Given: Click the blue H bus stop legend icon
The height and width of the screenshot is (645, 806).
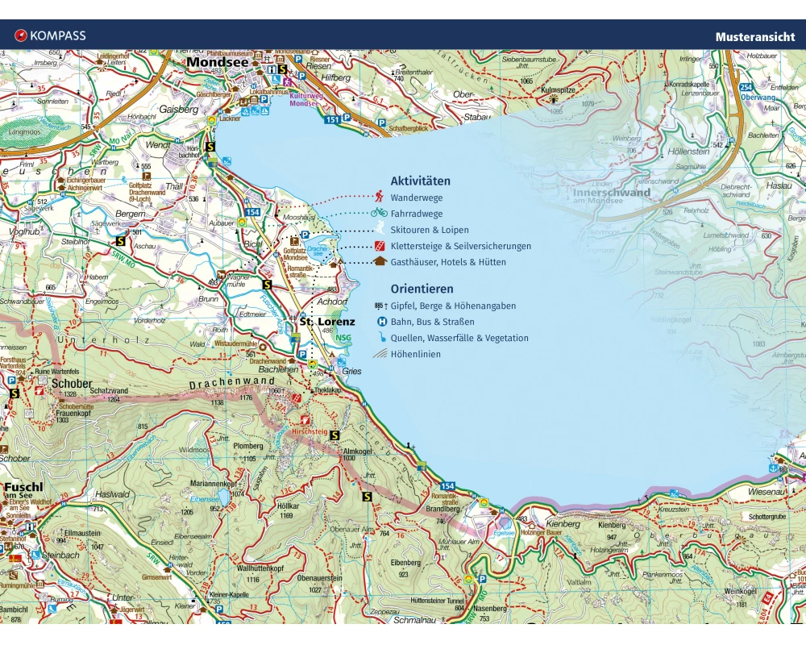Looking at the screenshot, I should click(381, 322).
